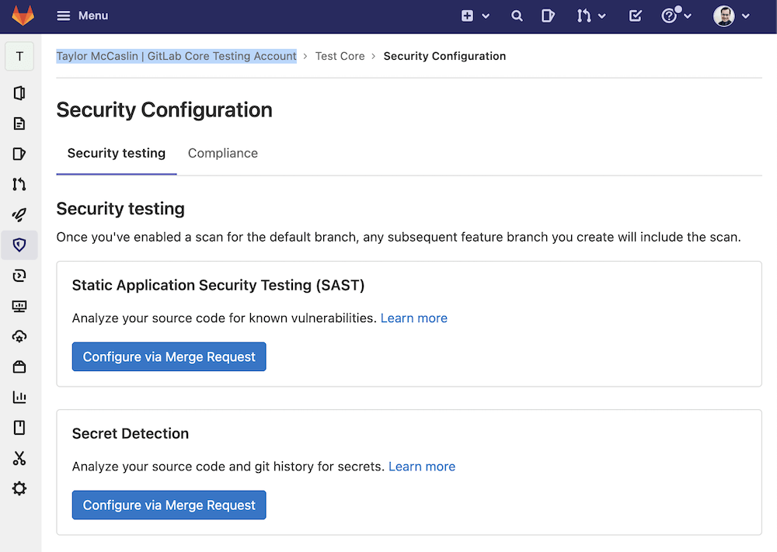Viewport: 777px width, 552px height.
Task: Configure SAST via Merge Request
Action: (169, 356)
